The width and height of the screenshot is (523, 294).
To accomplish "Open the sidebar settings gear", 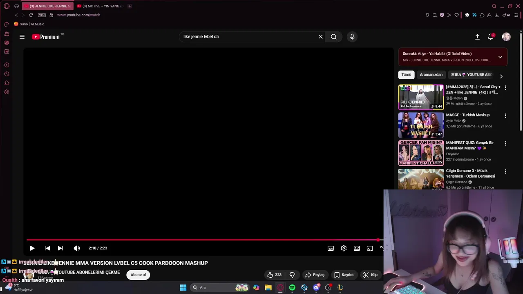I will 7,92.
